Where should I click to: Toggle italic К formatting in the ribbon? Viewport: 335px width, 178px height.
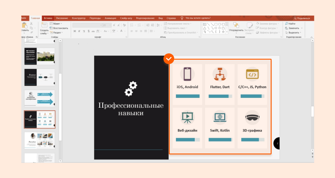pos(80,31)
